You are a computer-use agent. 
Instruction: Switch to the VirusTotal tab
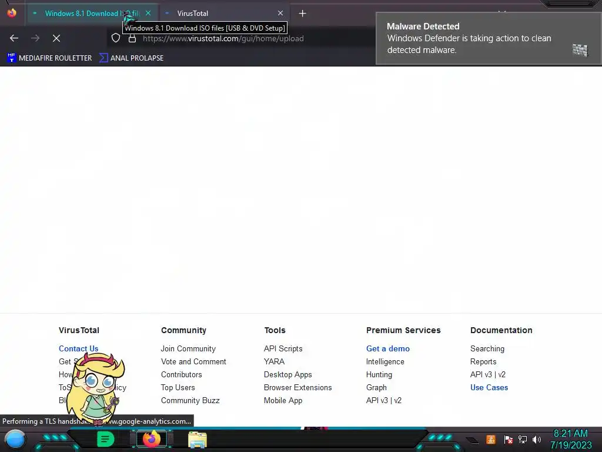click(x=225, y=14)
